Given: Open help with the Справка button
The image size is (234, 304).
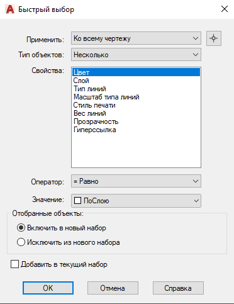Looking at the screenshot, I should click(178, 288).
